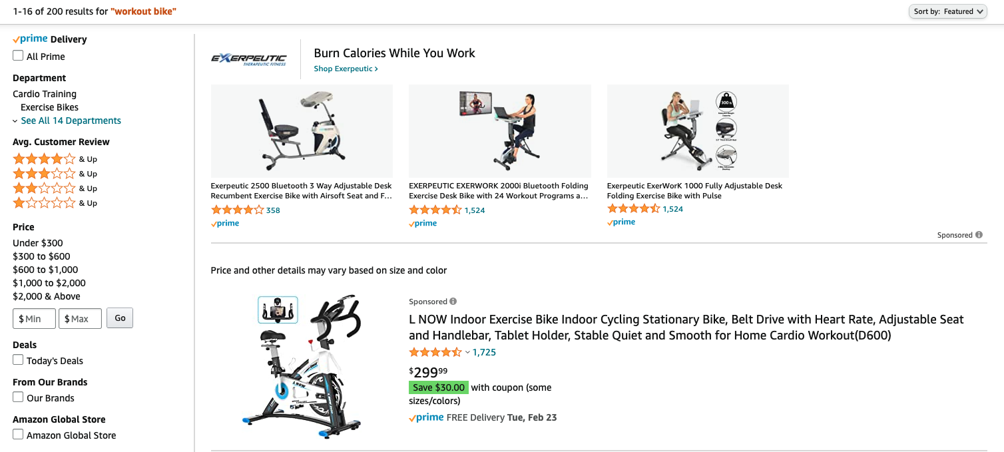The image size is (1004, 452).
Task: Filter by Under $300 price range
Action: tap(38, 243)
